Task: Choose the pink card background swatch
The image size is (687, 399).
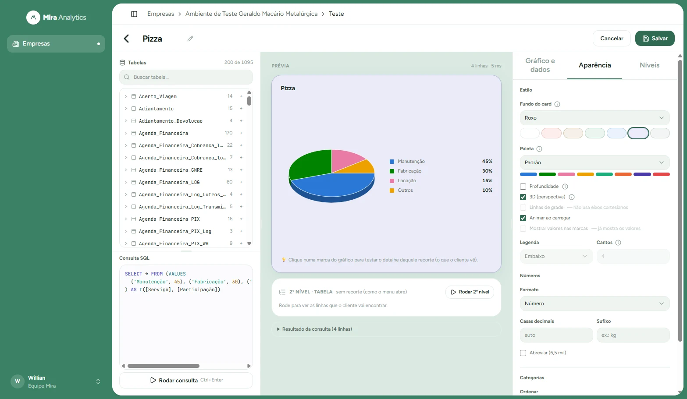Action: tap(552, 133)
